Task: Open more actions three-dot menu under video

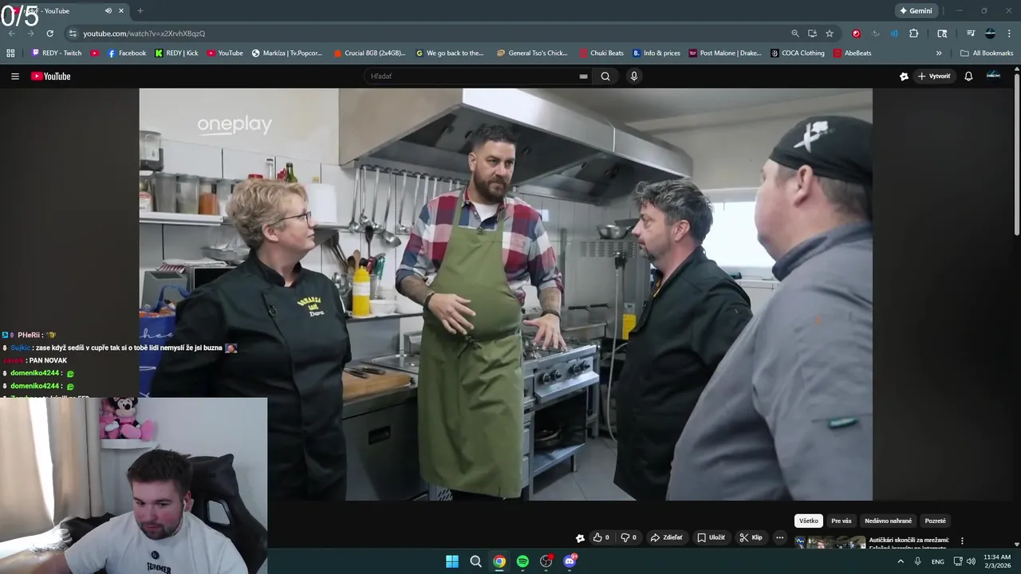Action: coord(779,537)
